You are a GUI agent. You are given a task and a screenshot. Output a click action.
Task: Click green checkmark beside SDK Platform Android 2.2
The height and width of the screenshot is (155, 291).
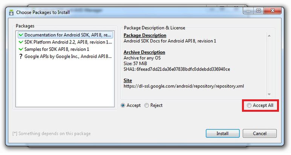[x=20, y=42]
